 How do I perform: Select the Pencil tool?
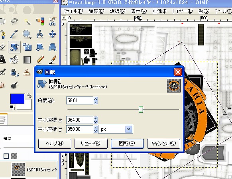tap(40, 59)
